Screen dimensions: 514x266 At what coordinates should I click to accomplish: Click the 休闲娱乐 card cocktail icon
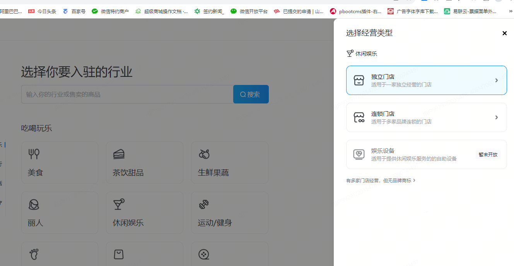(x=119, y=204)
